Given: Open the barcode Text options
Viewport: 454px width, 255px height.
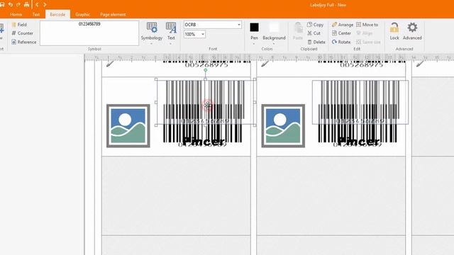Looking at the screenshot, I should pos(171,33).
